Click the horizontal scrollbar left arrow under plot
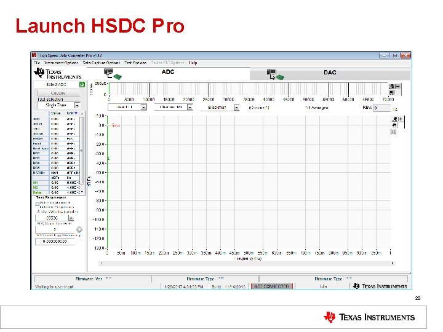 (101, 263)
